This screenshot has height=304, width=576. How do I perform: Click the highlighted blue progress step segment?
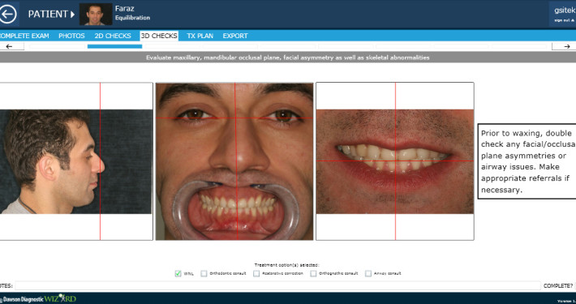pos(114,46)
